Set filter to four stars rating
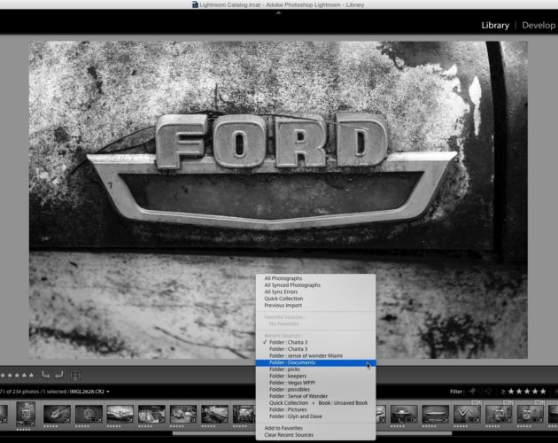Image resolution: width=558 pixels, height=443 pixels. [x=535, y=392]
